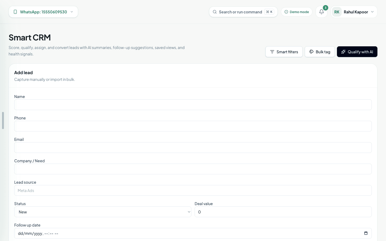Click the search magnifier icon
386x241 pixels.
click(215, 12)
